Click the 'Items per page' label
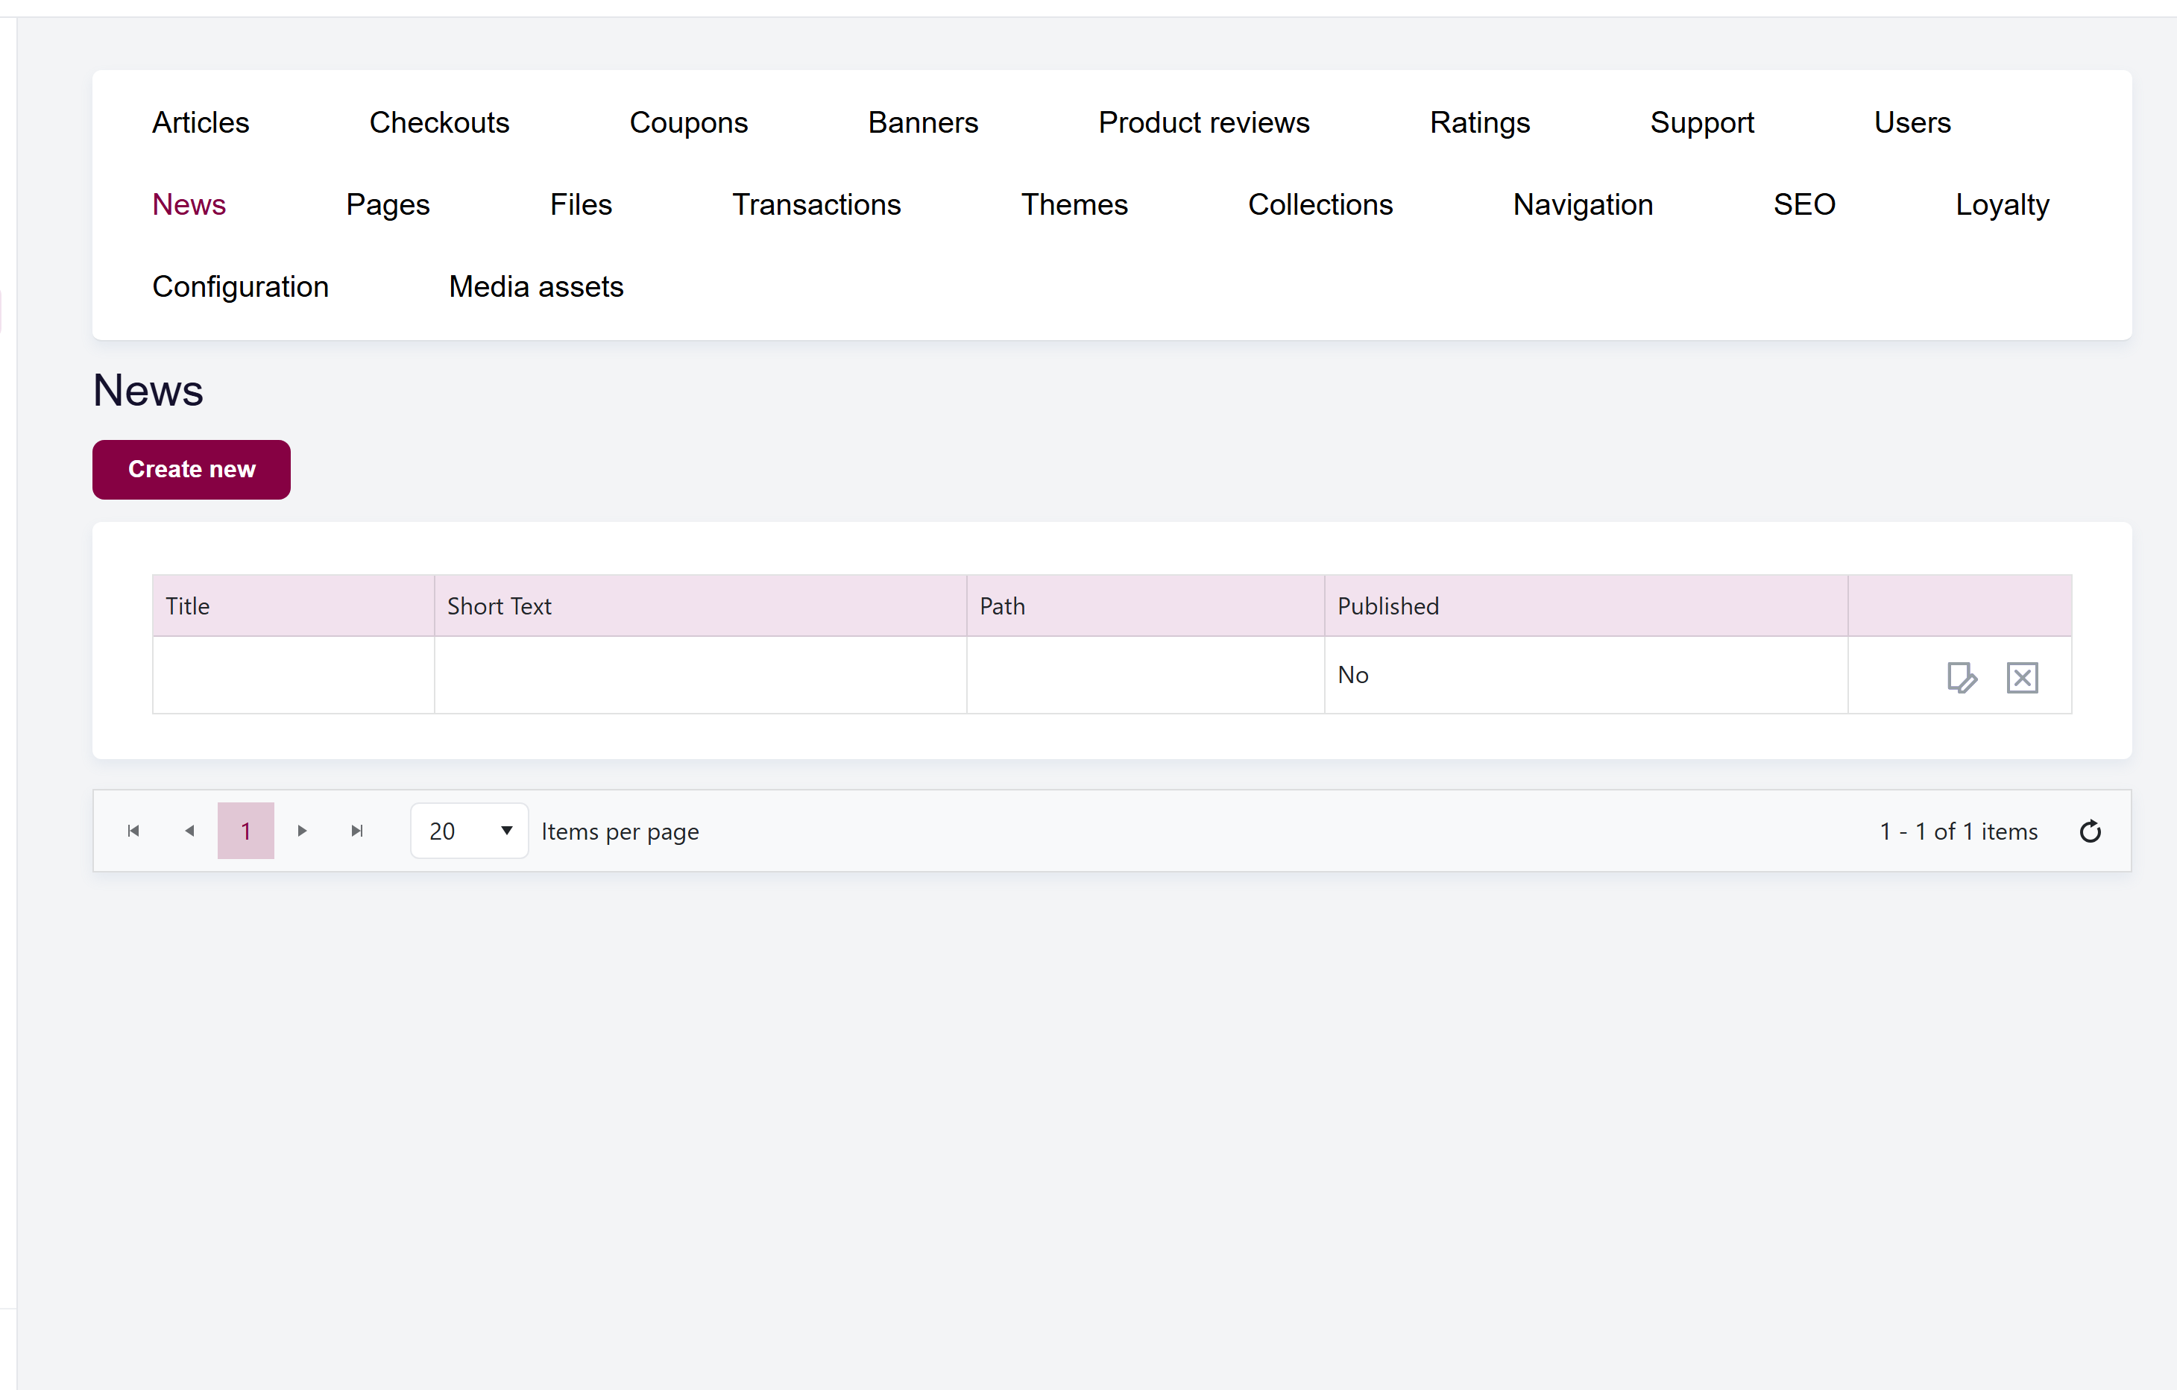This screenshot has width=2177, height=1390. pyautogui.click(x=620, y=831)
